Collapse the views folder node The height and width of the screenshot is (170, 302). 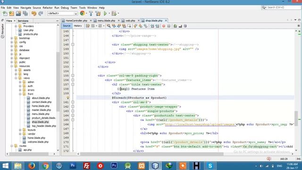[16, 78]
